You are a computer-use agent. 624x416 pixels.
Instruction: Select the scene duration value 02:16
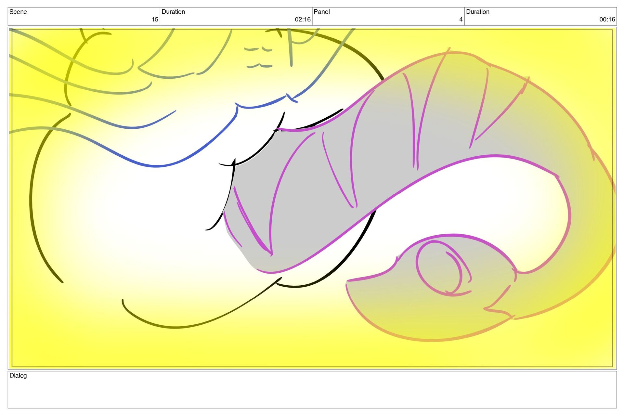303,19
